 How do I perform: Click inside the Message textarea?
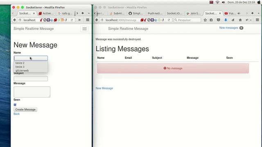[32, 92]
